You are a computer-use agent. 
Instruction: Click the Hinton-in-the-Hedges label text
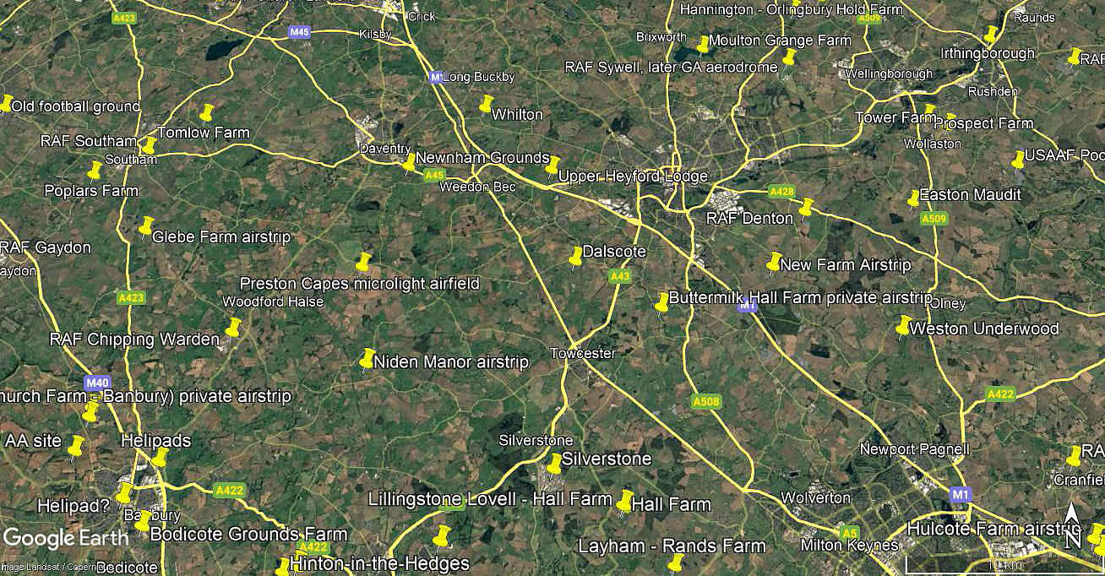tap(380, 562)
